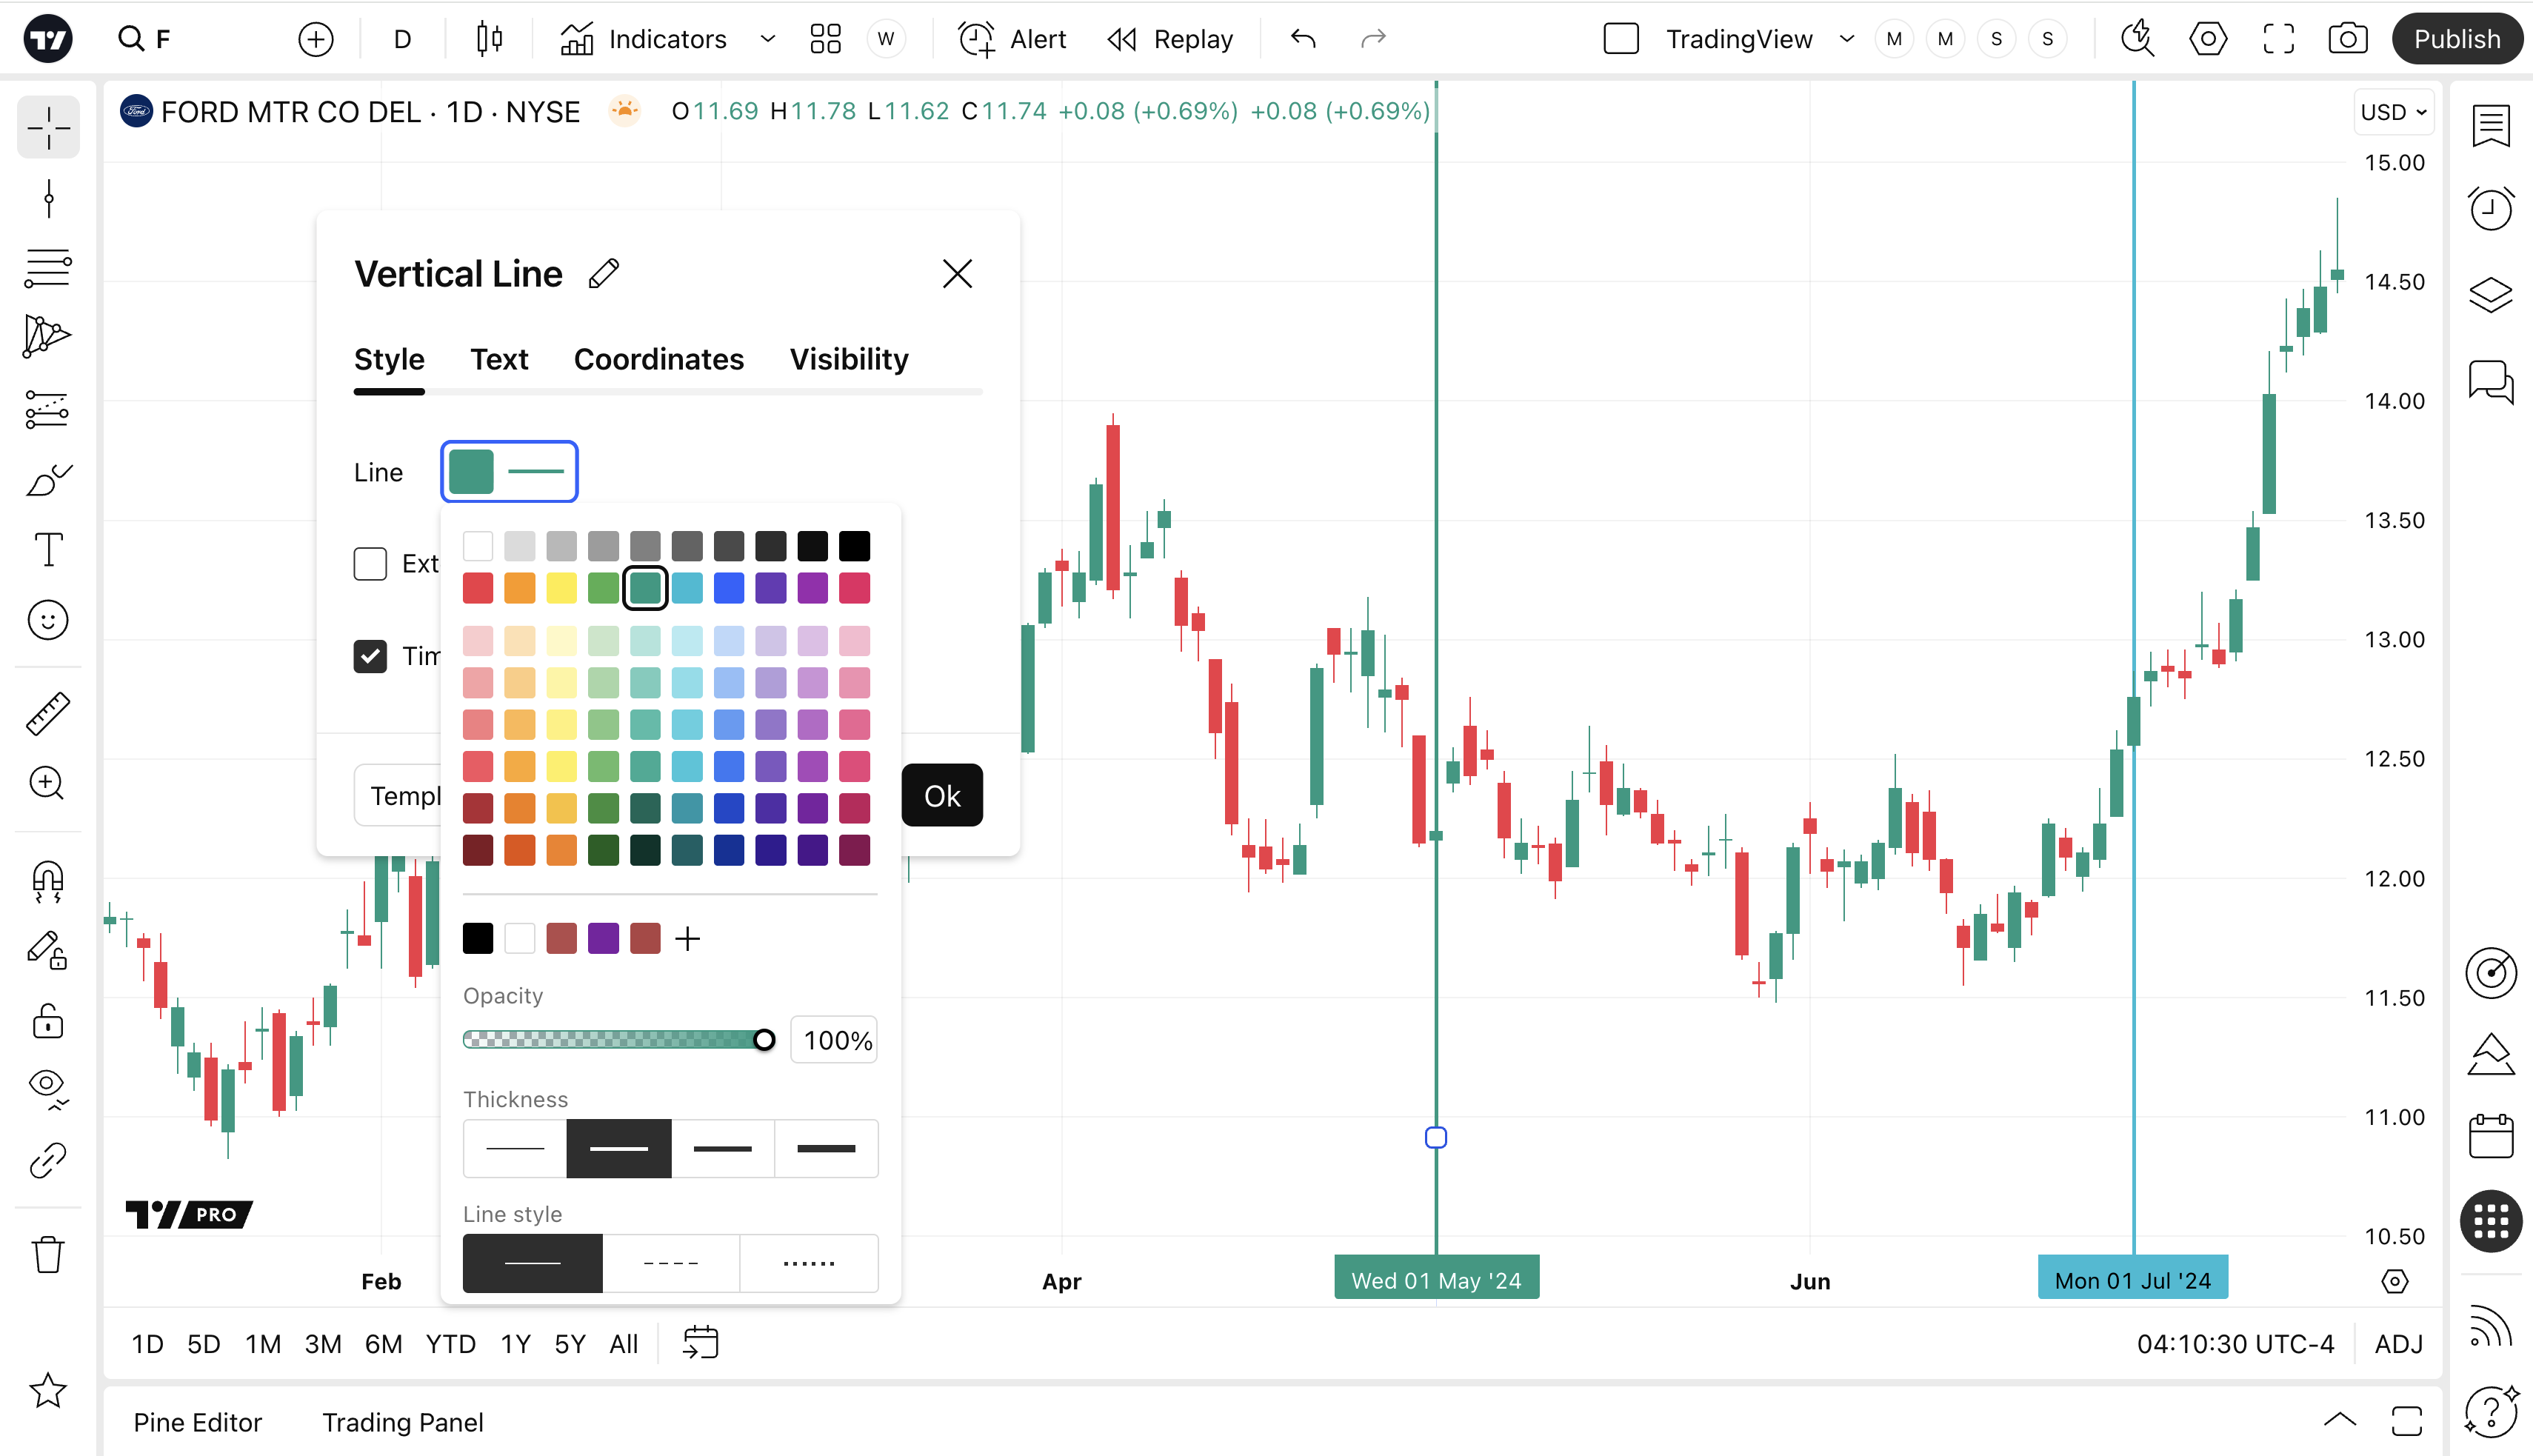Select the ruler measure tool

[x=48, y=713]
